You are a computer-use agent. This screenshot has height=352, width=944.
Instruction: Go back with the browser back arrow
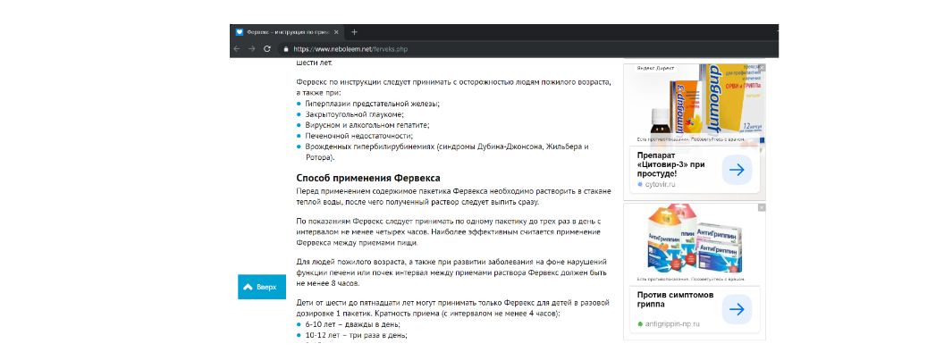click(x=237, y=49)
